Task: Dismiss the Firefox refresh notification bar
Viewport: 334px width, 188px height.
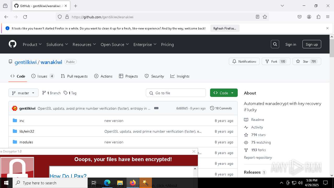Action: 327,28
